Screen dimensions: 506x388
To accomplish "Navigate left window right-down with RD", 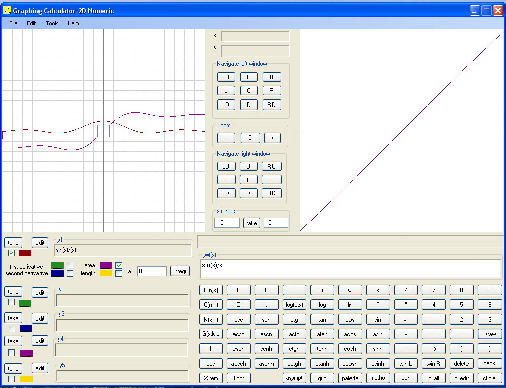I will [x=271, y=104].
